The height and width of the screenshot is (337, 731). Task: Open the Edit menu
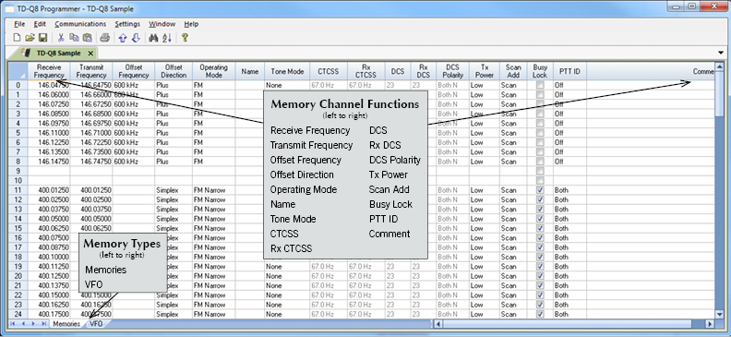pos(40,24)
